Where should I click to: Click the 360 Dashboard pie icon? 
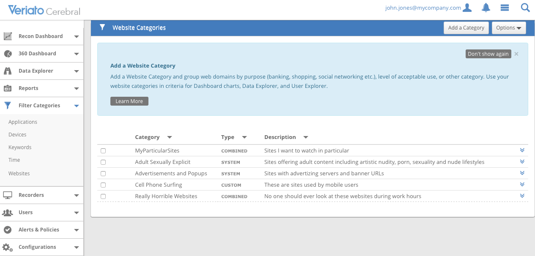click(x=8, y=54)
